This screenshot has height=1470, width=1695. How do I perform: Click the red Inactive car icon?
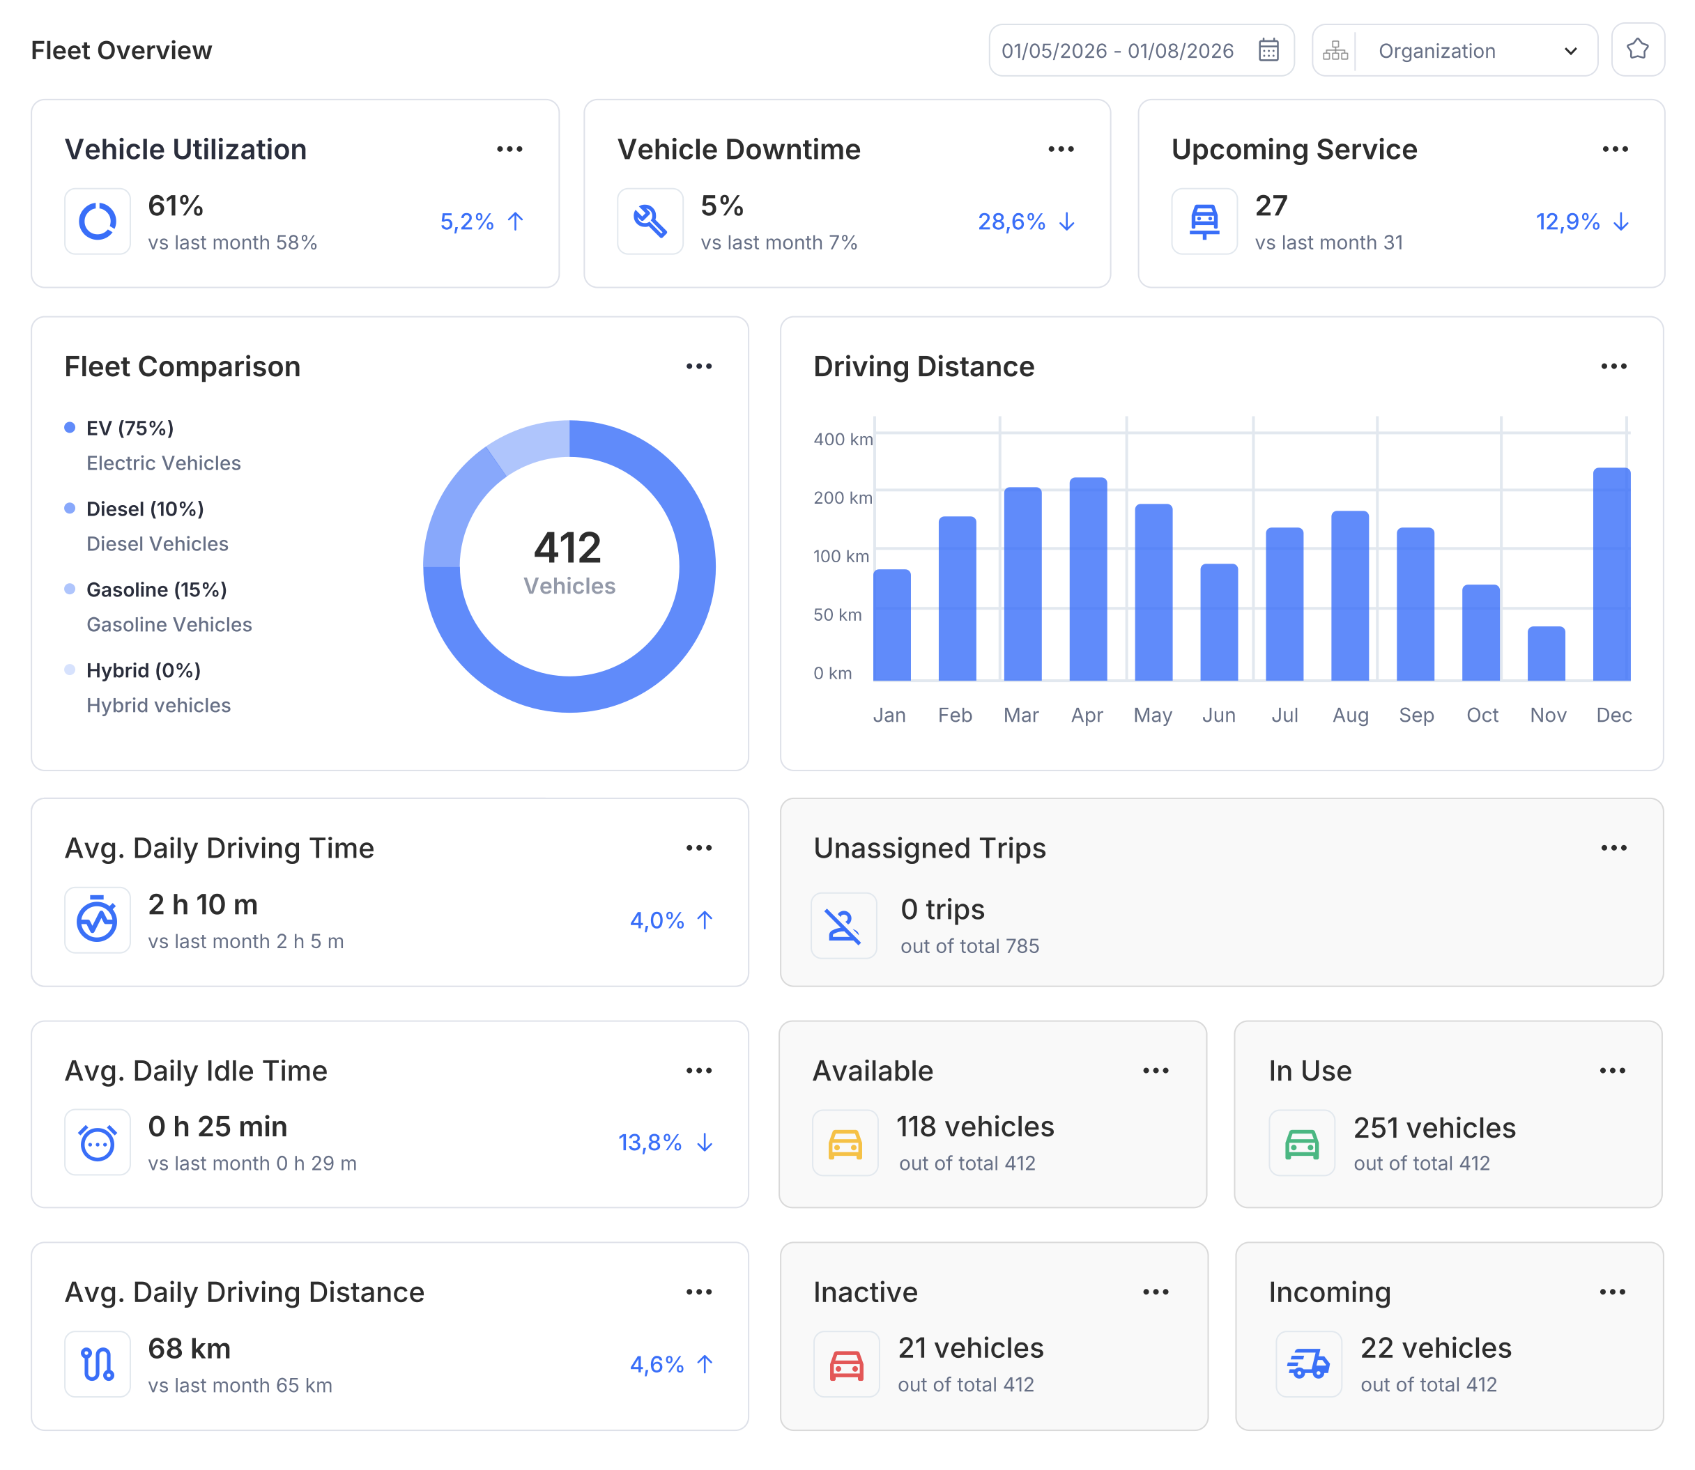[846, 1364]
